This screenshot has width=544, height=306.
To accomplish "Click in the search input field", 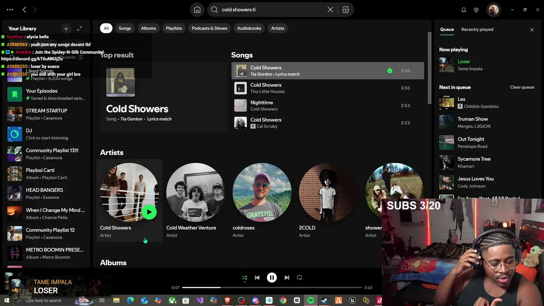I will (x=272, y=10).
